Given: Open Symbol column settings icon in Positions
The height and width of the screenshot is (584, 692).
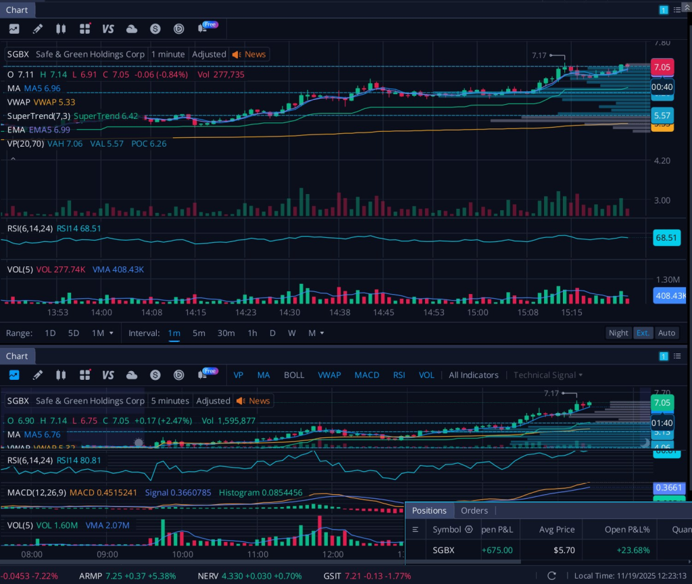Looking at the screenshot, I should [x=468, y=530].
